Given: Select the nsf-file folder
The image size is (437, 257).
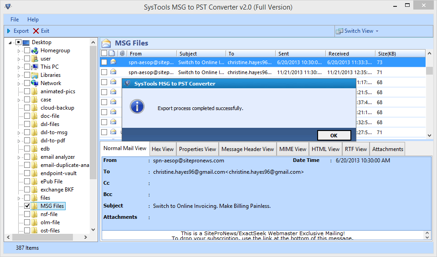Looking at the screenshot, I should [49, 214].
